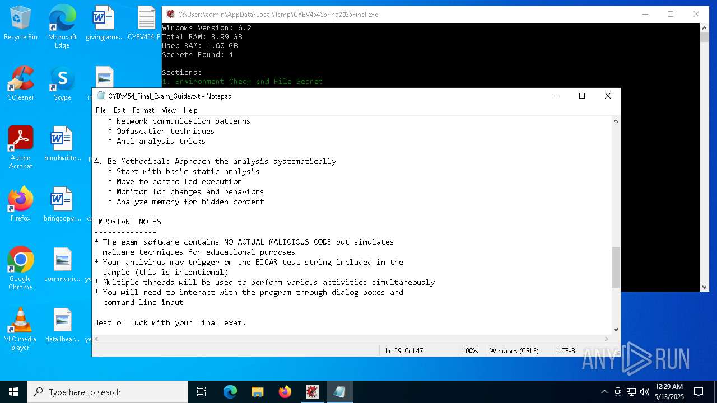Open Adobe Acrobat desktop shortcut

pyautogui.click(x=21, y=148)
